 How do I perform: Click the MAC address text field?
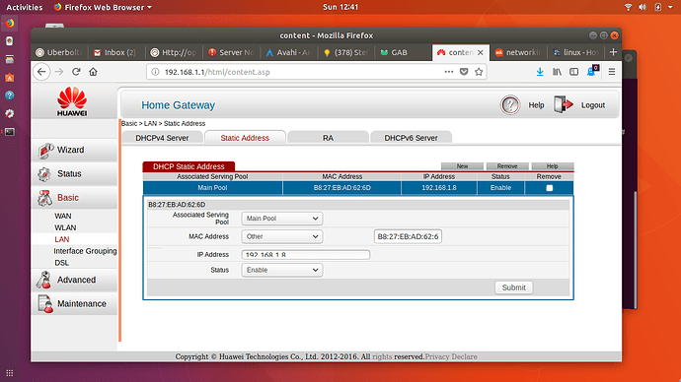408,236
